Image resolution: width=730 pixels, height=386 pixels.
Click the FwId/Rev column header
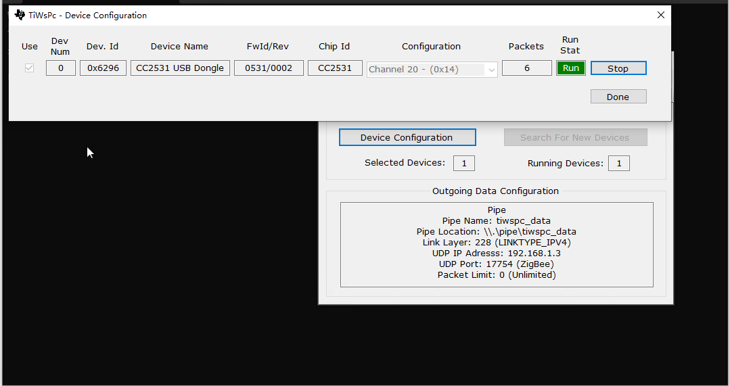click(268, 47)
